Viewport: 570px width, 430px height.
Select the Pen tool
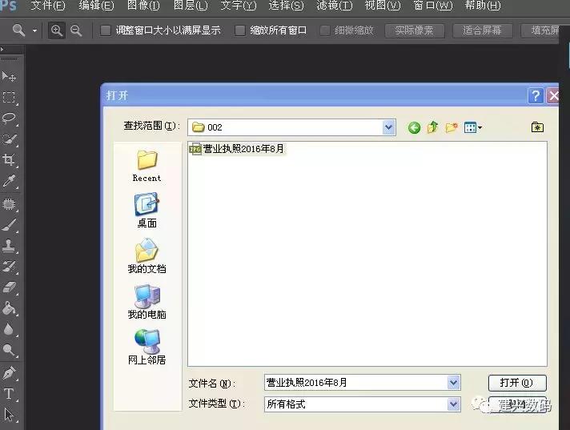point(9,373)
